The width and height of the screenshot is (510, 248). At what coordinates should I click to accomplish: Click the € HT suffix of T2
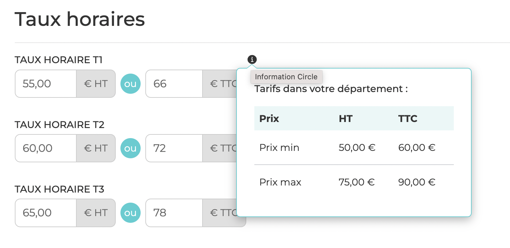[96, 148]
